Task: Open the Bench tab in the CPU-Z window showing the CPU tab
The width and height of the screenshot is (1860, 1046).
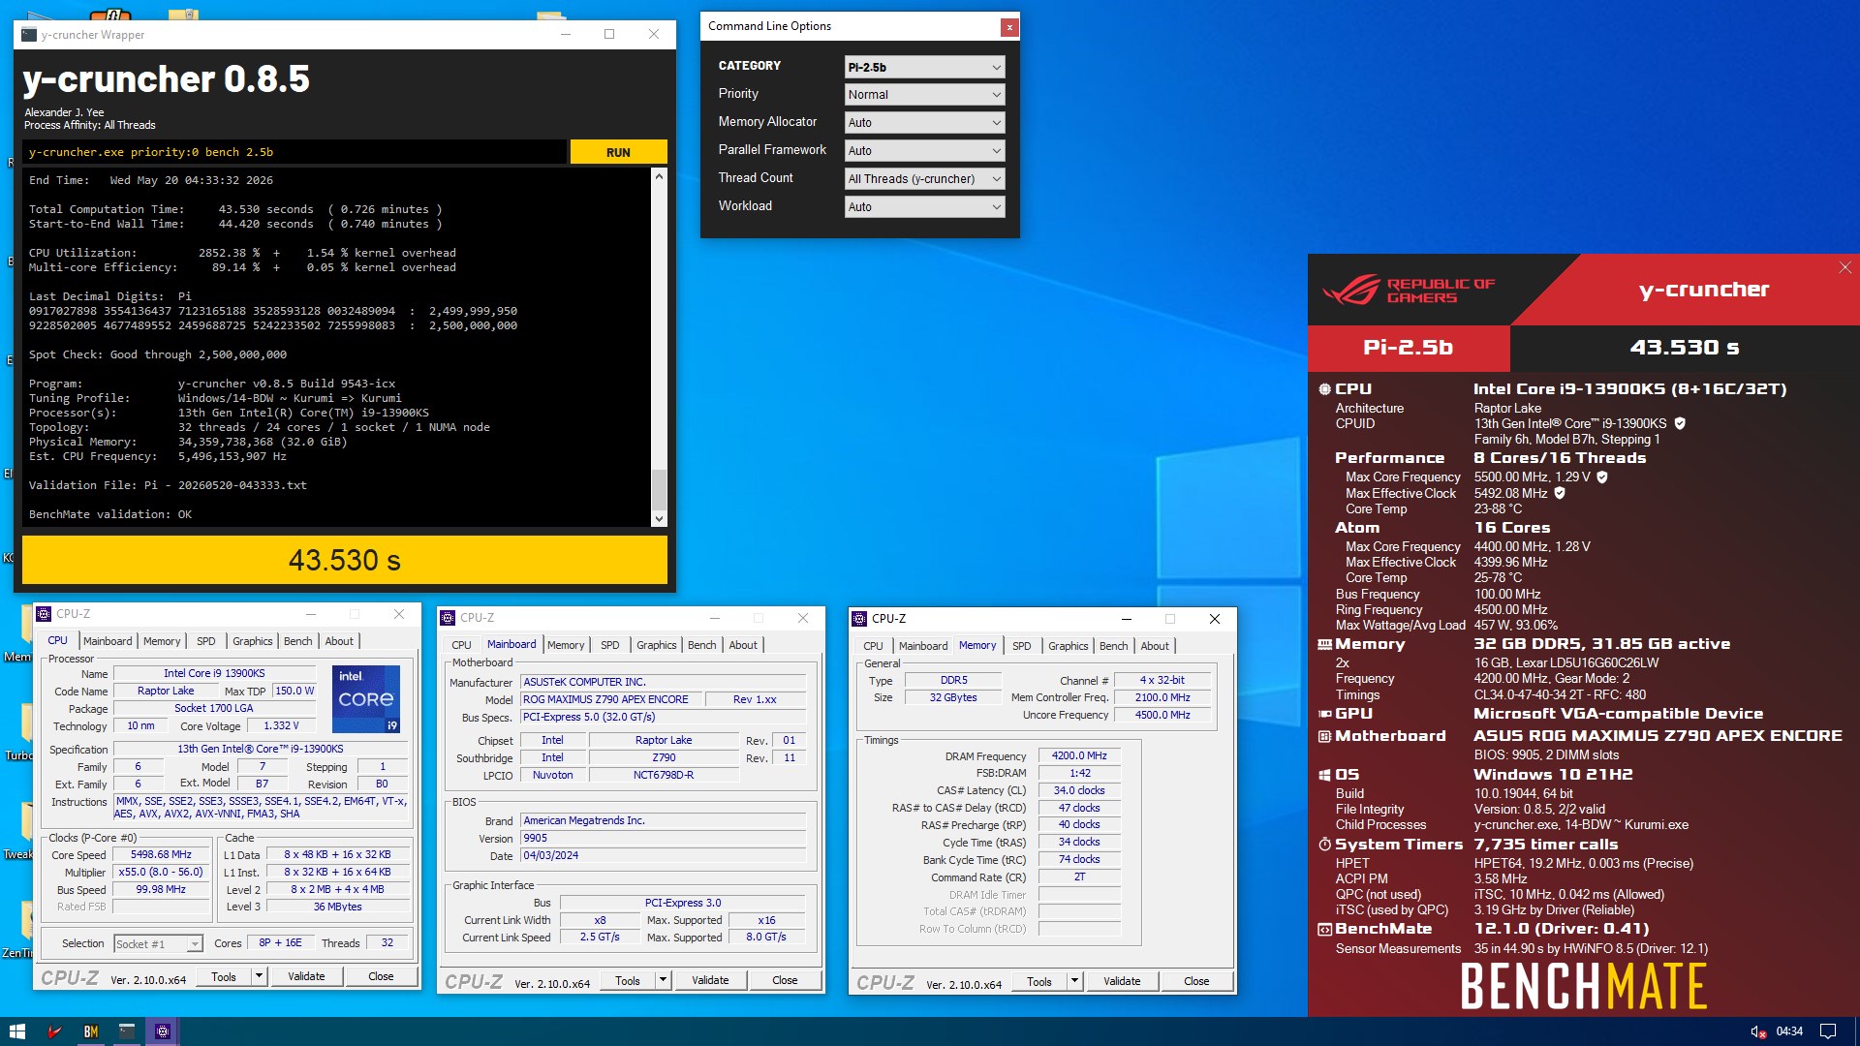Action: [297, 641]
